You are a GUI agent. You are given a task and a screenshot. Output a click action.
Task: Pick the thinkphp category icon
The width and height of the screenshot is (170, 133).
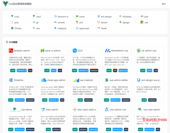pyautogui.click(x=120, y=16)
